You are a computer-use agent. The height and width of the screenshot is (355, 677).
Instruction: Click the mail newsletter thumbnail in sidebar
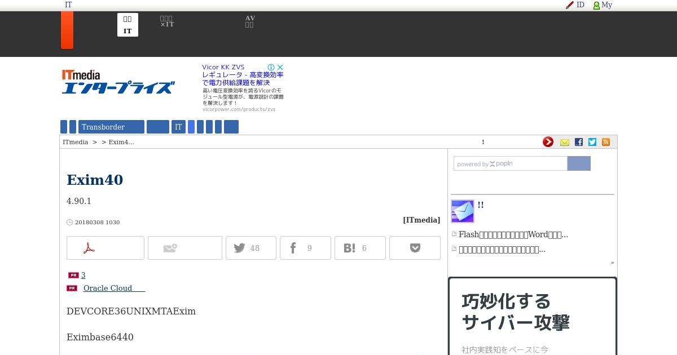click(x=463, y=211)
